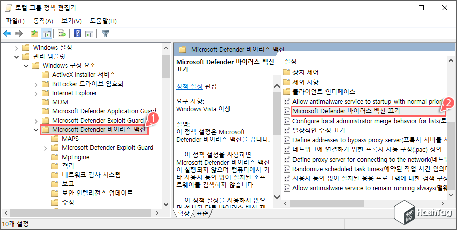Click the Filter funnel toolbar icon

105,34
